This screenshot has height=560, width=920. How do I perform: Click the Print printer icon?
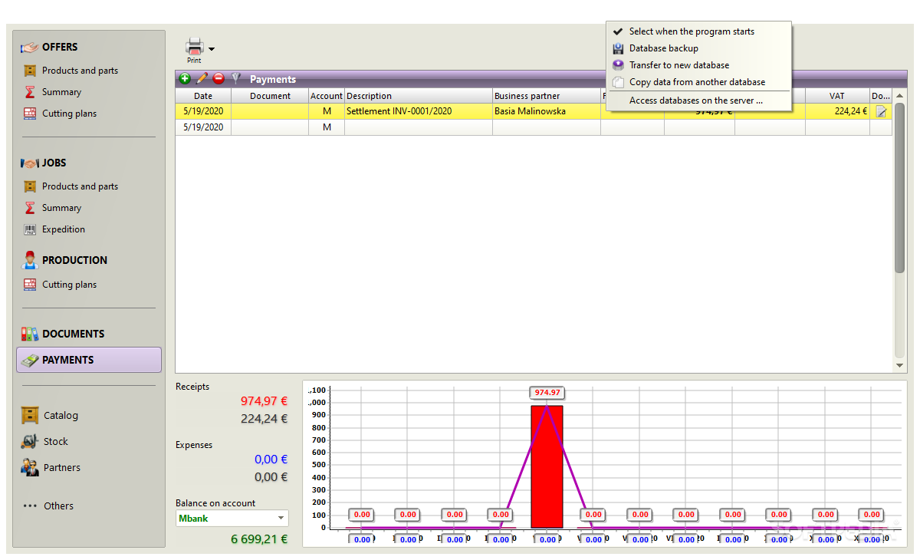click(195, 46)
